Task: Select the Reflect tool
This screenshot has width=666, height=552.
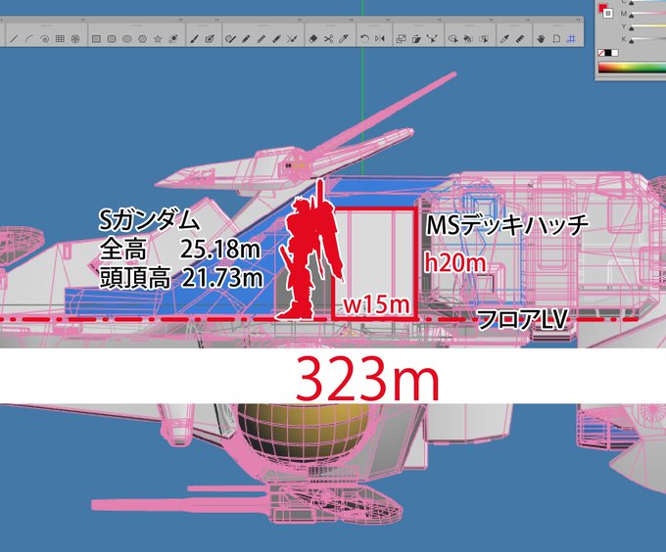Action: (x=380, y=39)
